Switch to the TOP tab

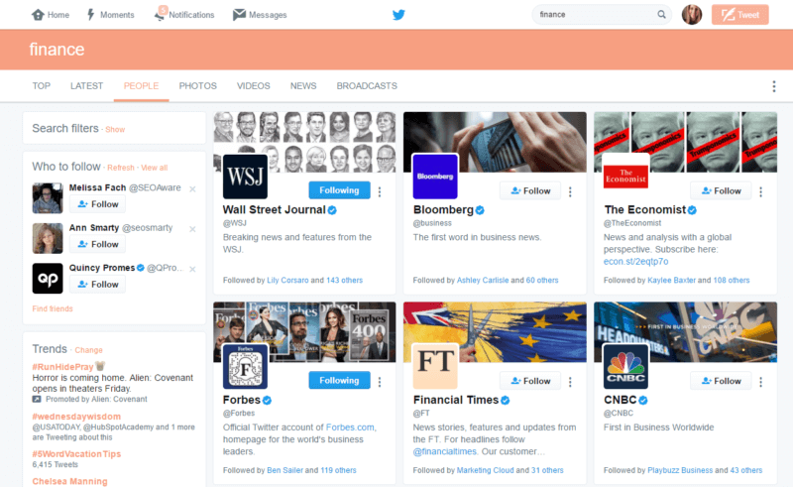pyautogui.click(x=42, y=86)
